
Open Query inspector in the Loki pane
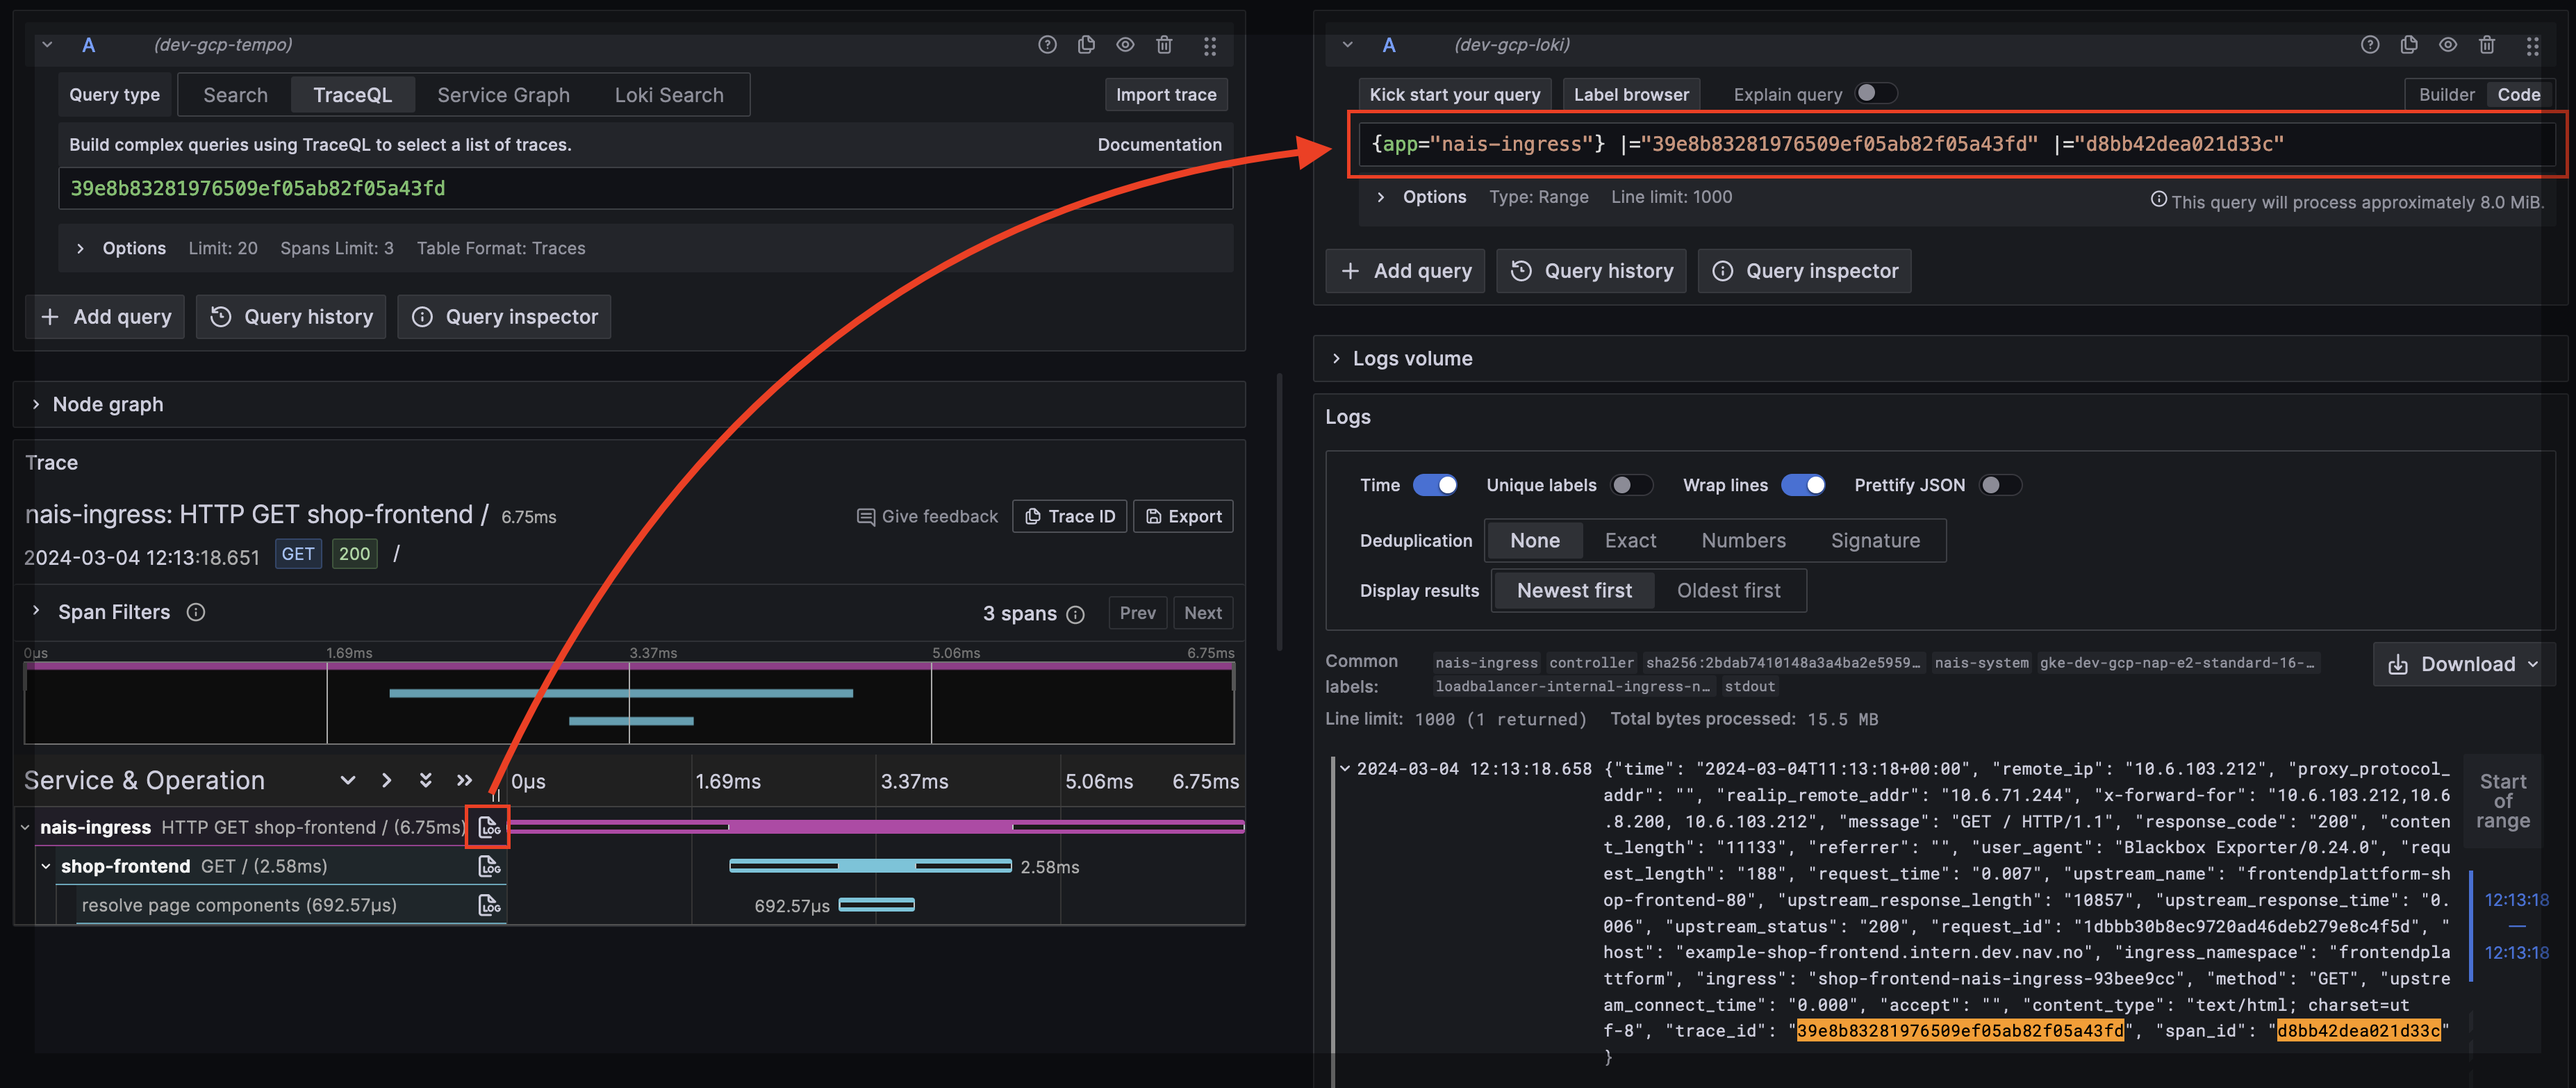[x=1805, y=271]
